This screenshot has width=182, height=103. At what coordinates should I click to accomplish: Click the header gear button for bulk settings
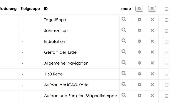[x=139, y=9]
